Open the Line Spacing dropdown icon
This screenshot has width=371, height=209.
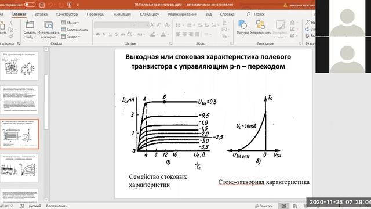coord(214,25)
